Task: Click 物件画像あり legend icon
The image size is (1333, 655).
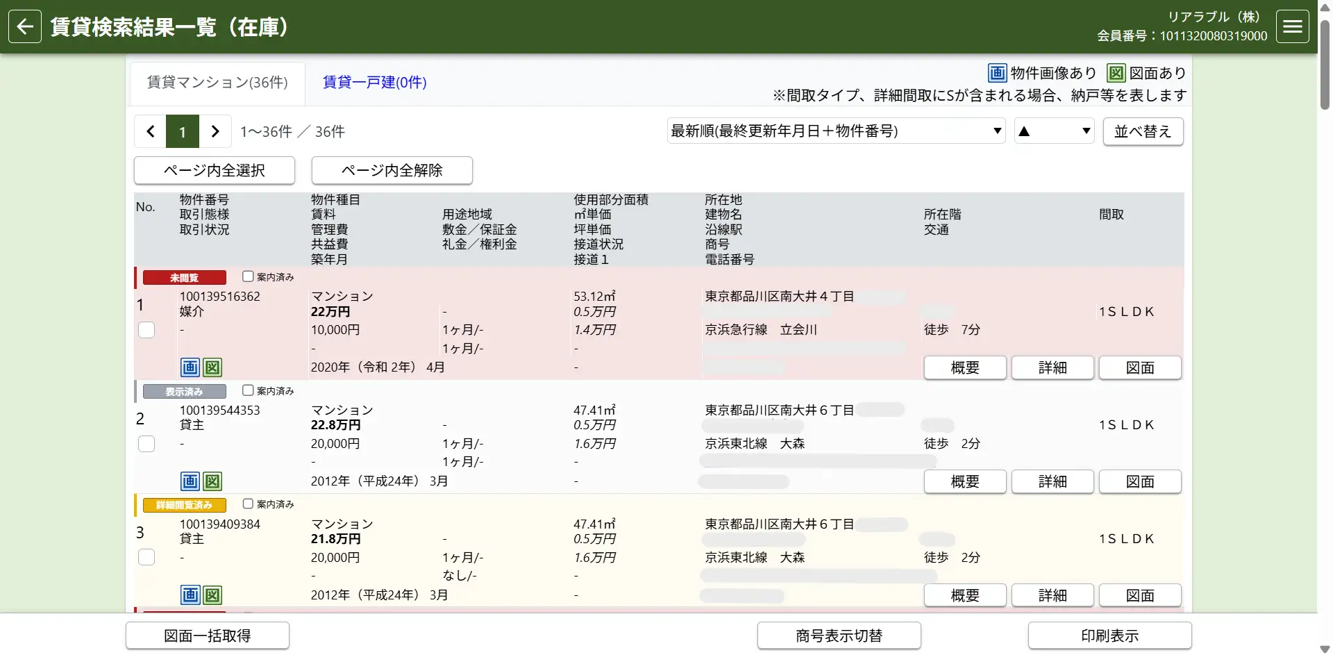Action: click(997, 73)
